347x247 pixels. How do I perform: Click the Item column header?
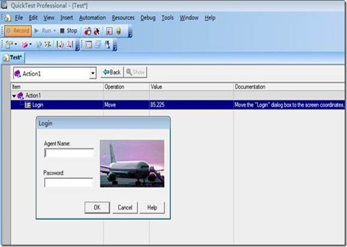[57, 87]
